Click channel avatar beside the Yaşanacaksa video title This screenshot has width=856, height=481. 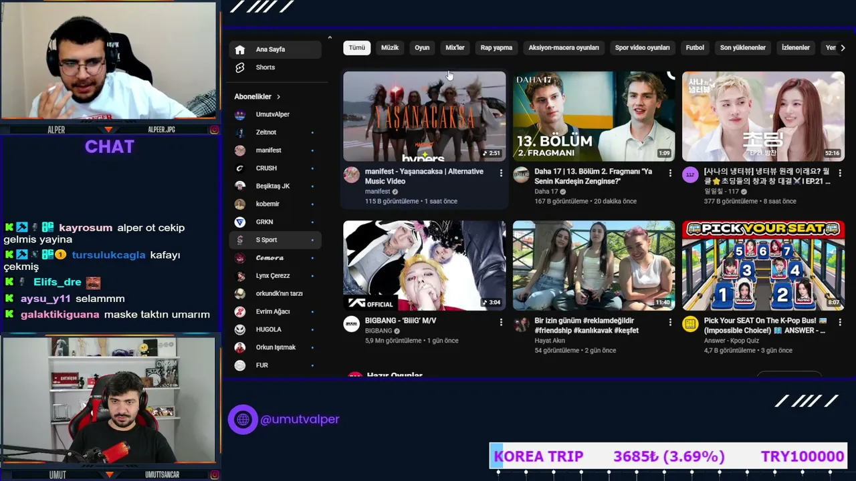coord(352,175)
